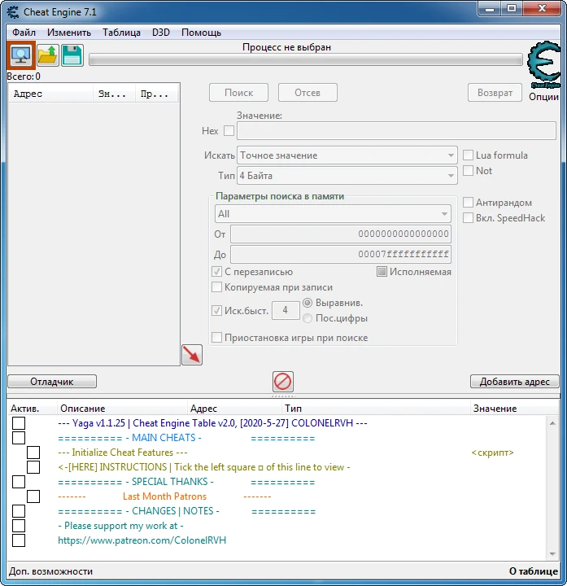Open the All memory region dropdown
This screenshot has width=567, height=586.
pos(333,214)
